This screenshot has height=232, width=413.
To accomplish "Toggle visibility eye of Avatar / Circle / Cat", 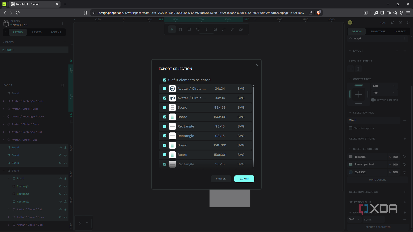I will click(x=60, y=209).
